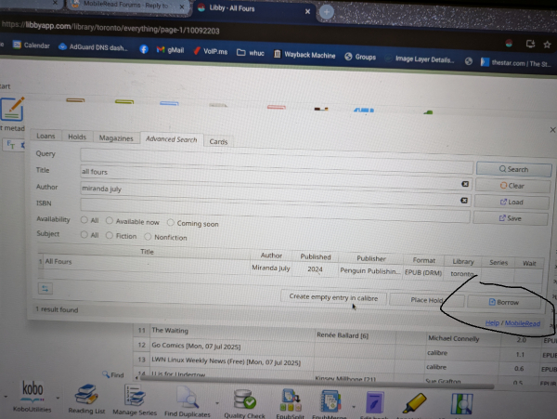Select the Available now radio button
This screenshot has height=419, width=557.
pos(109,221)
